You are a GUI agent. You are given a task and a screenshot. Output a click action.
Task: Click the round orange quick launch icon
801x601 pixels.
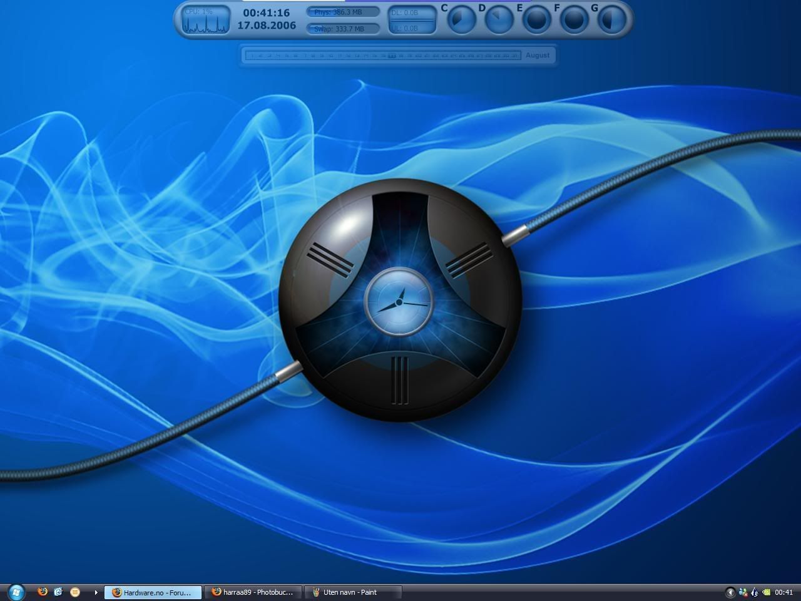75,592
